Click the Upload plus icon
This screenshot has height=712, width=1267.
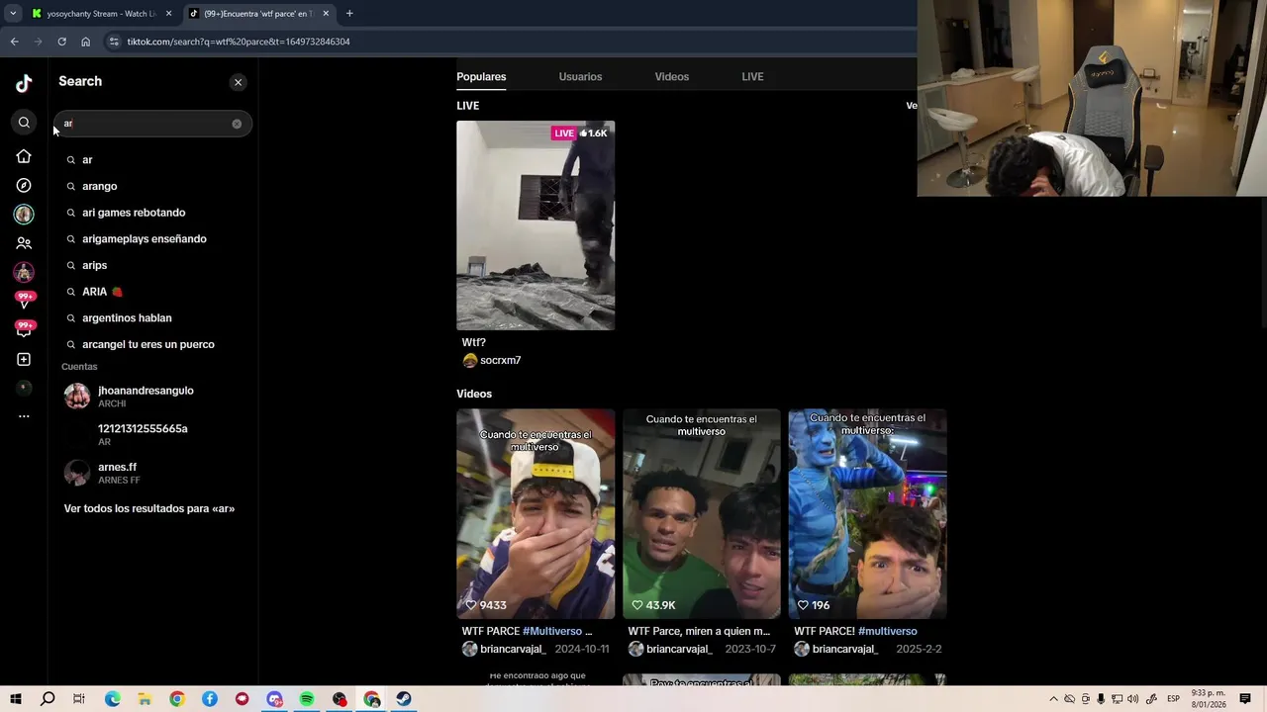pyautogui.click(x=24, y=360)
